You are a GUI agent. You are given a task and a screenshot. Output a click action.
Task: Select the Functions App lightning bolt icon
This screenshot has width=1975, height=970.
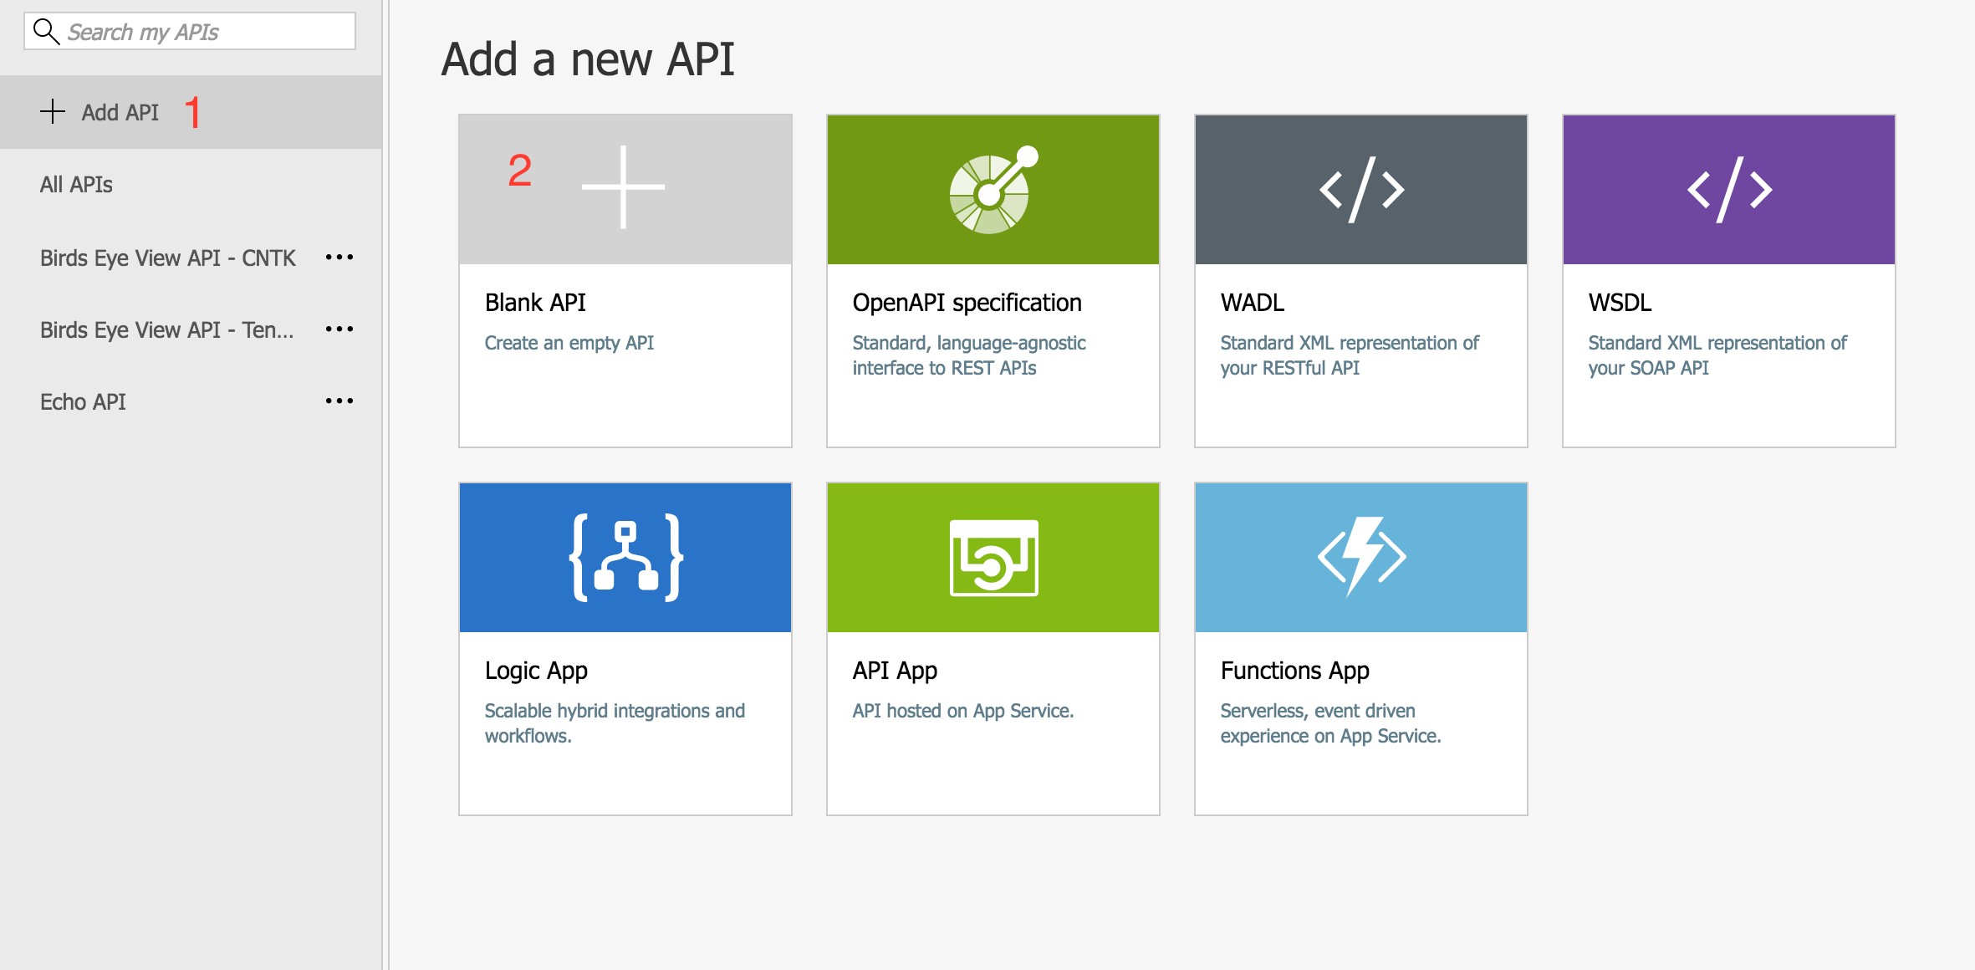[1360, 556]
